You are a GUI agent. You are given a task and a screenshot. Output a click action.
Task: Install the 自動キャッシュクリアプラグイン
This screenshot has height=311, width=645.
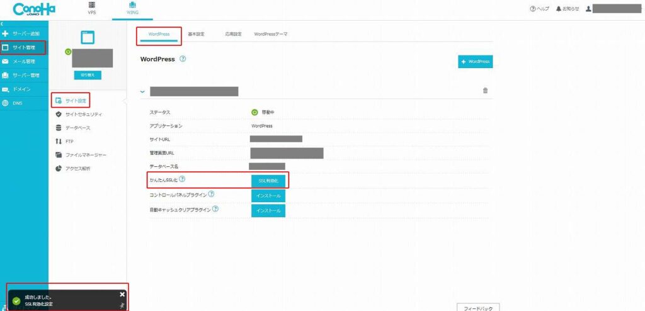[x=268, y=211]
